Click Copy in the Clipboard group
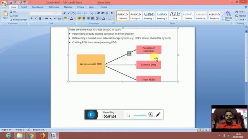The image size is (248, 139). [x=14, y=16]
